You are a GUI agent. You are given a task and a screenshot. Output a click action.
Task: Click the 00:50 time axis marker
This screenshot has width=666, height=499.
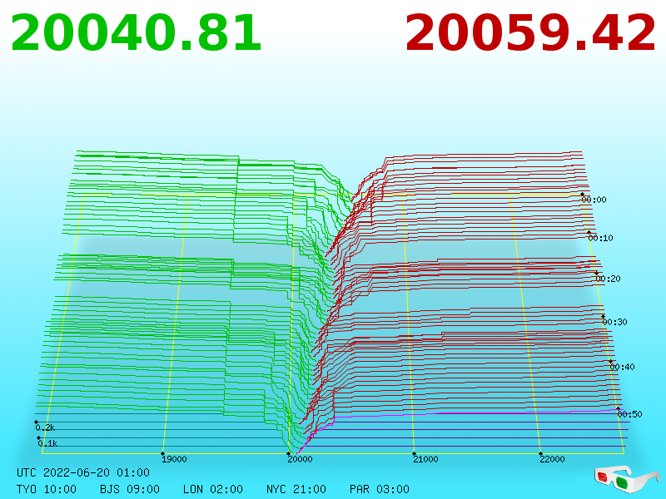point(630,414)
